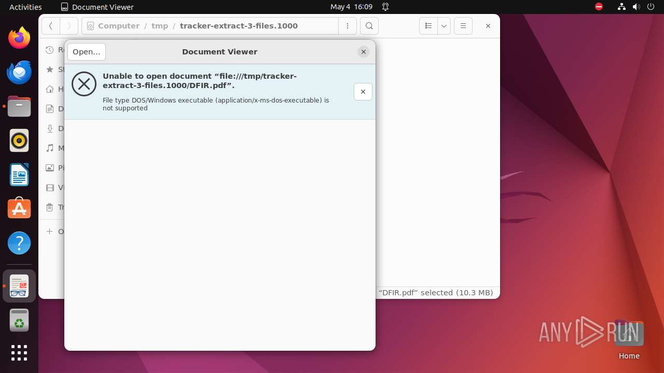Select Document Viewer icon in the dock
Screen dimensions: 664x373
[x=19, y=286]
